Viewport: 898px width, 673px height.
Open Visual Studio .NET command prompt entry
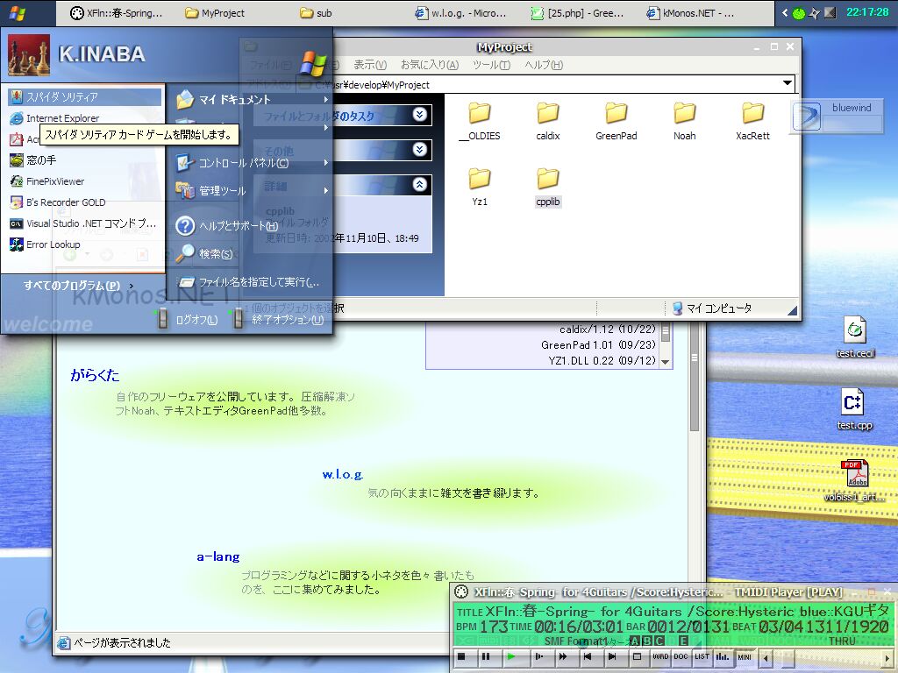click(84, 223)
